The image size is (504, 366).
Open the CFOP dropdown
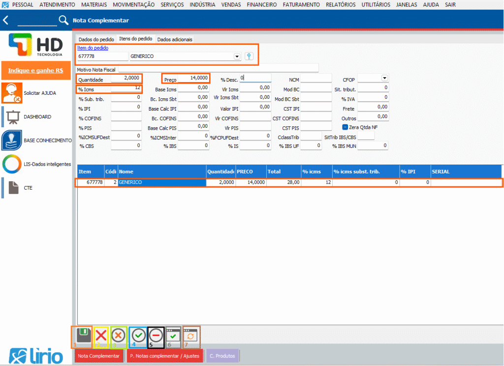(x=384, y=79)
